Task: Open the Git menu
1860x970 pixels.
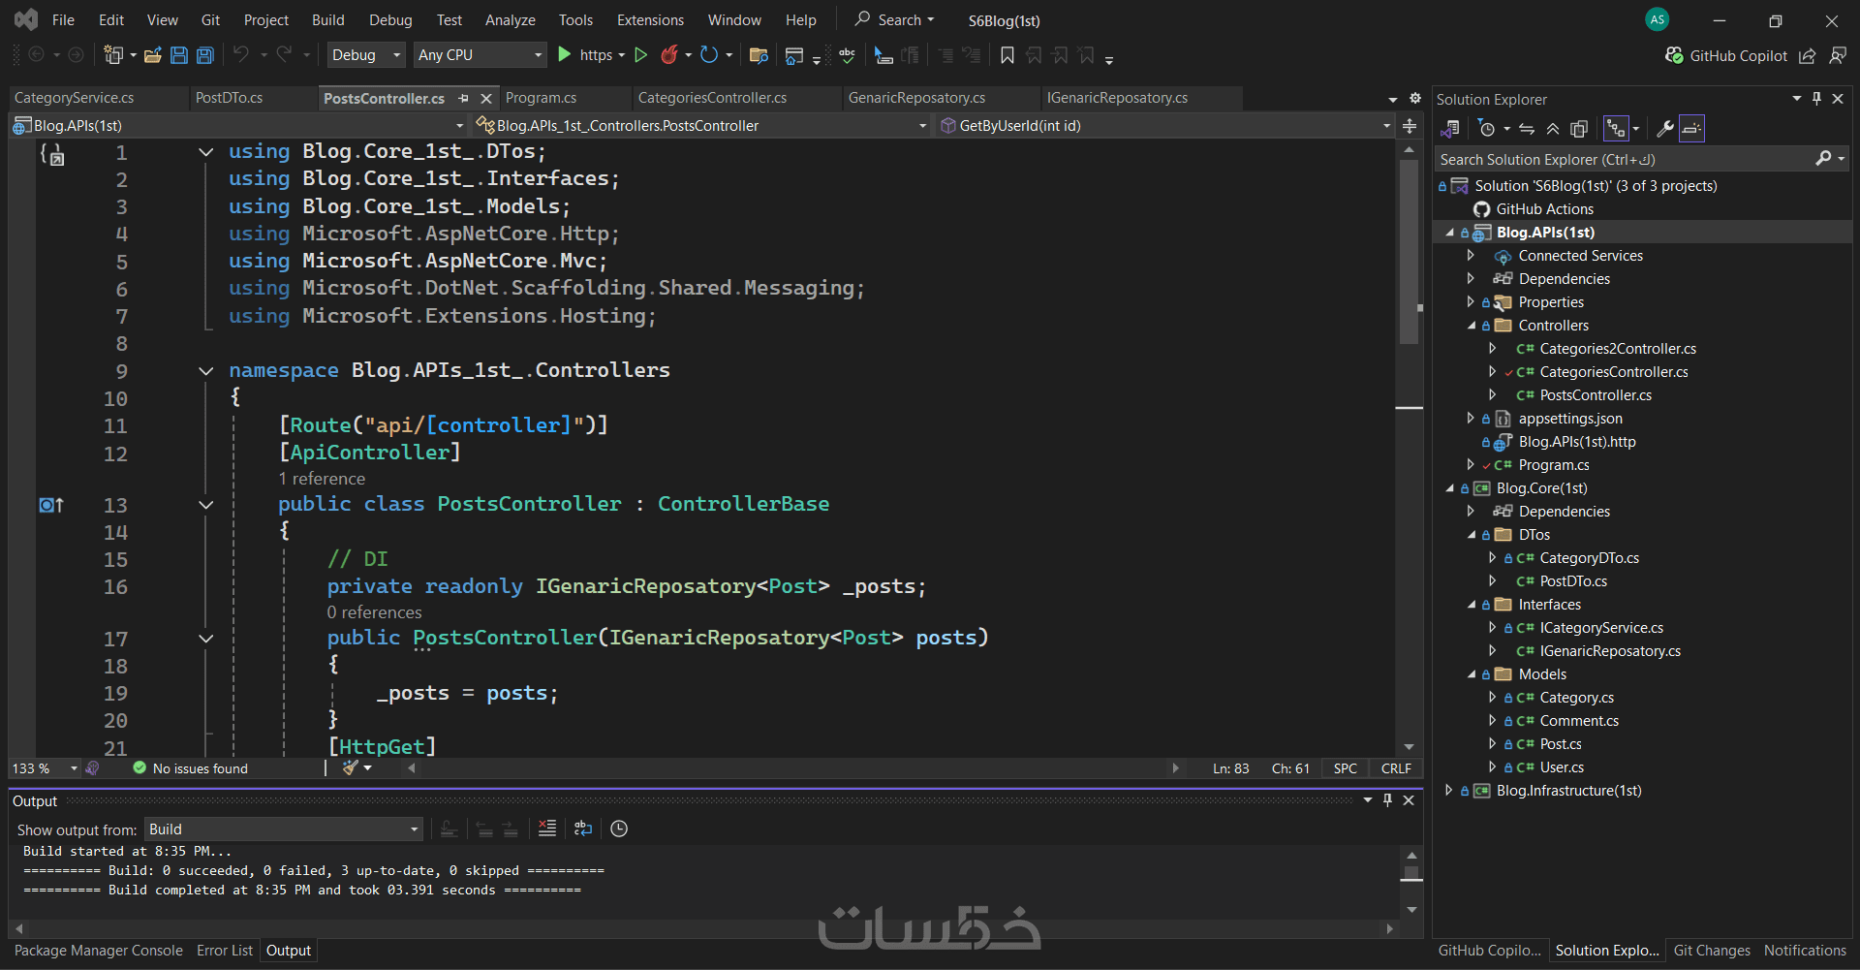Action: (210, 19)
